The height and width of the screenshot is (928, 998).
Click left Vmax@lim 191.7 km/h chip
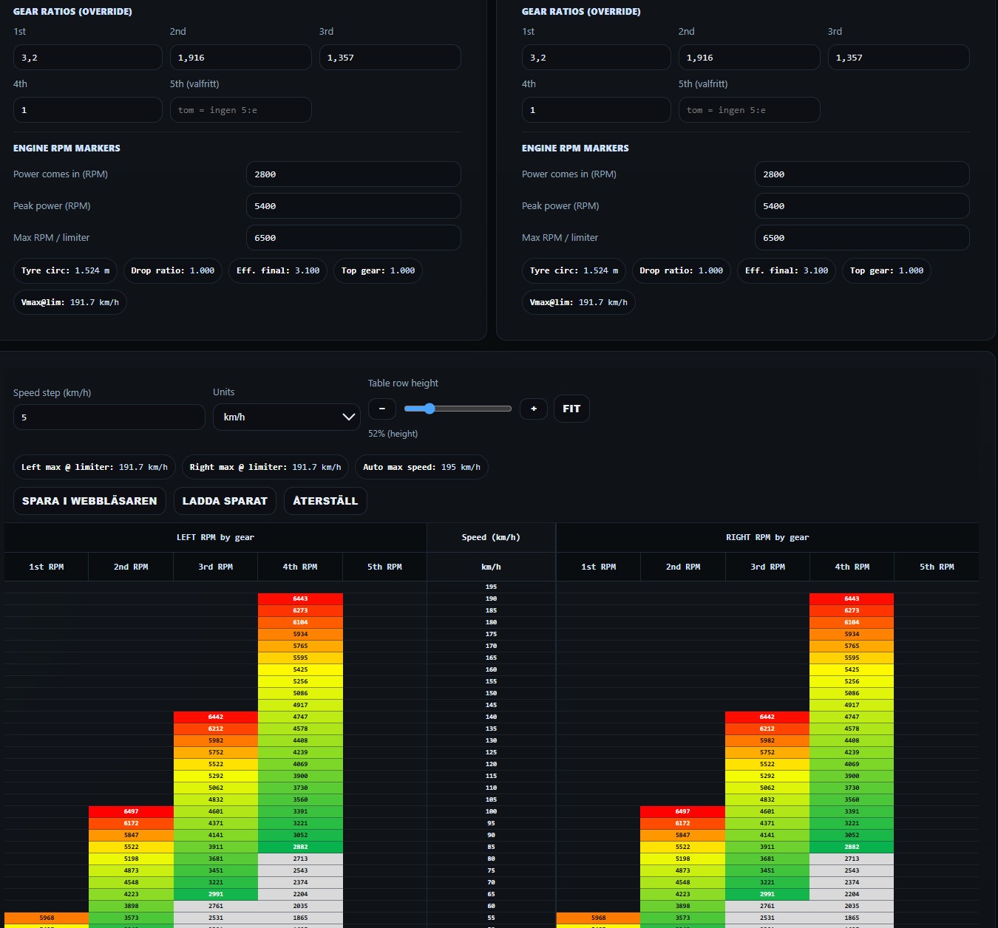(x=70, y=302)
